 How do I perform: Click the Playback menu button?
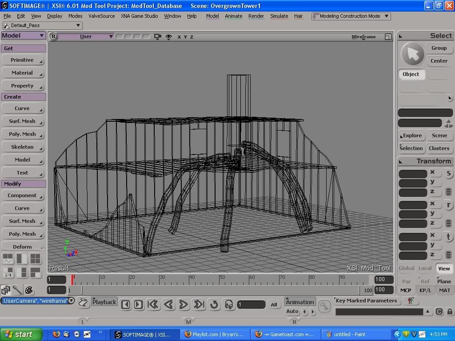[x=104, y=302]
